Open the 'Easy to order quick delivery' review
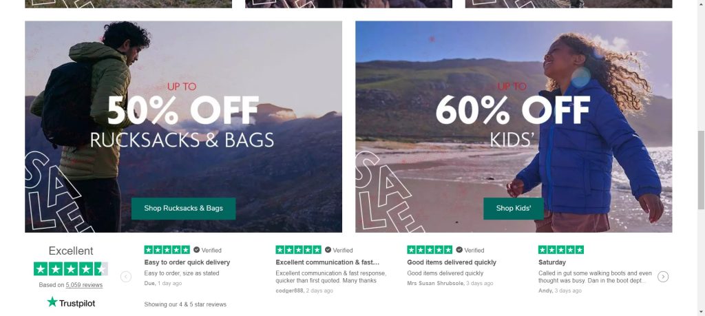Image resolution: width=705 pixels, height=316 pixels. point(187,262)
